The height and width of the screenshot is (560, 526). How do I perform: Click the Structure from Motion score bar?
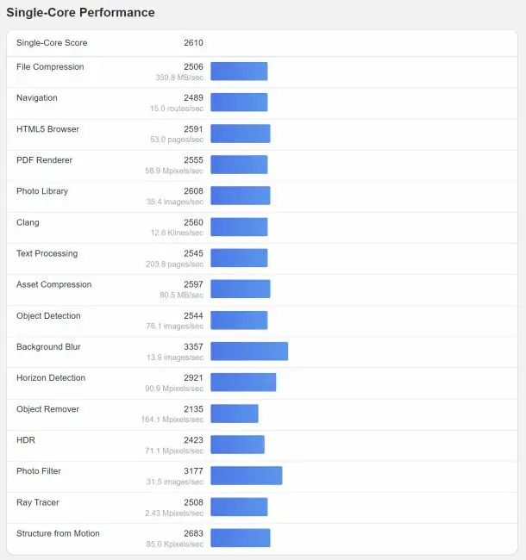tap(241, 538)
